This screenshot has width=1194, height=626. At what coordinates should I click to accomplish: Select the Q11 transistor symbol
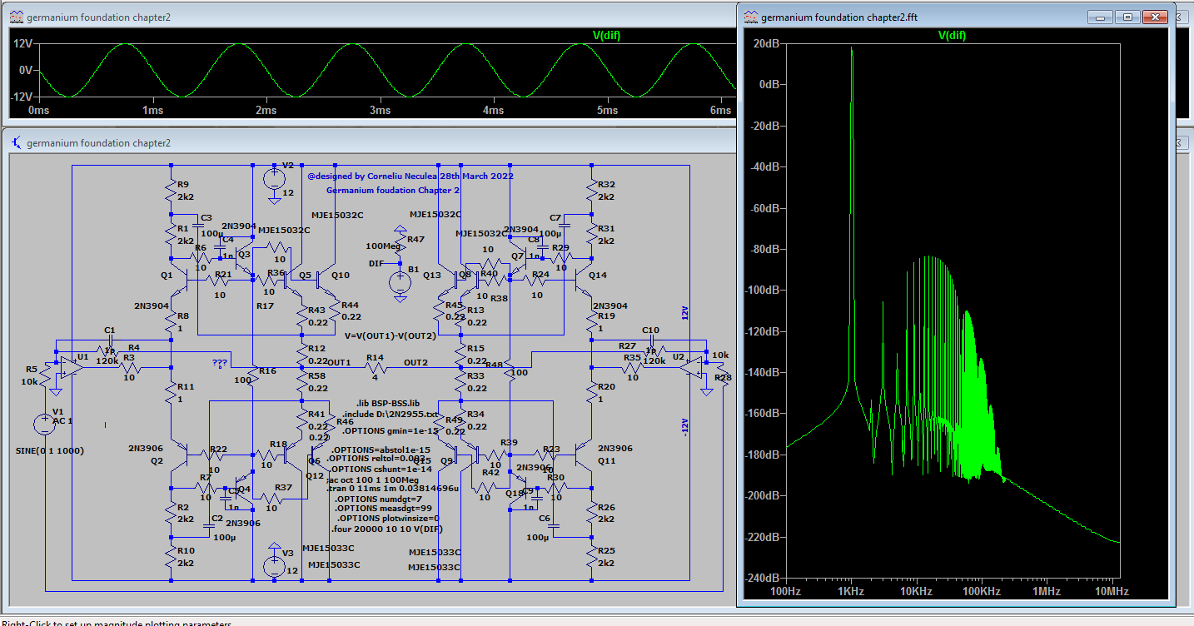[x=582, y=455]
